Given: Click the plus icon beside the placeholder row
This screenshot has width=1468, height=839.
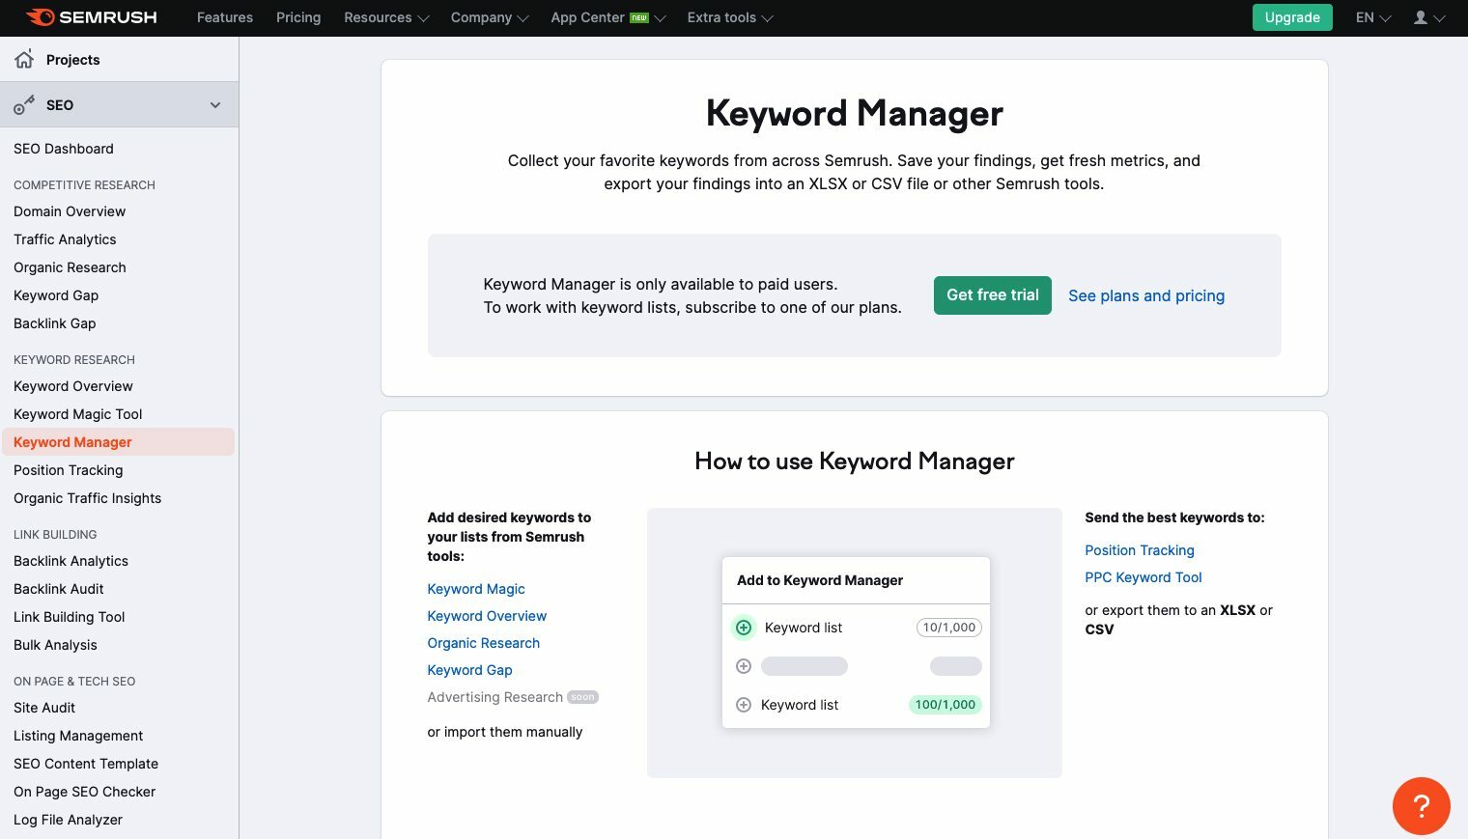Looking at the screenshot, I should 744,666.
